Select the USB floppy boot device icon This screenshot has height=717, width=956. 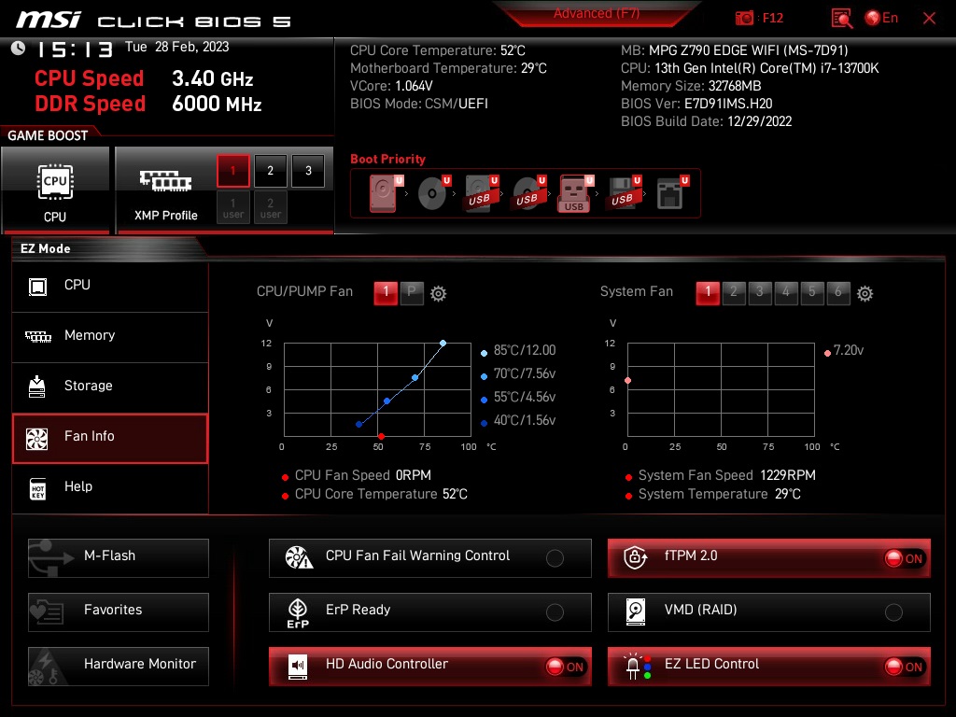623,193
